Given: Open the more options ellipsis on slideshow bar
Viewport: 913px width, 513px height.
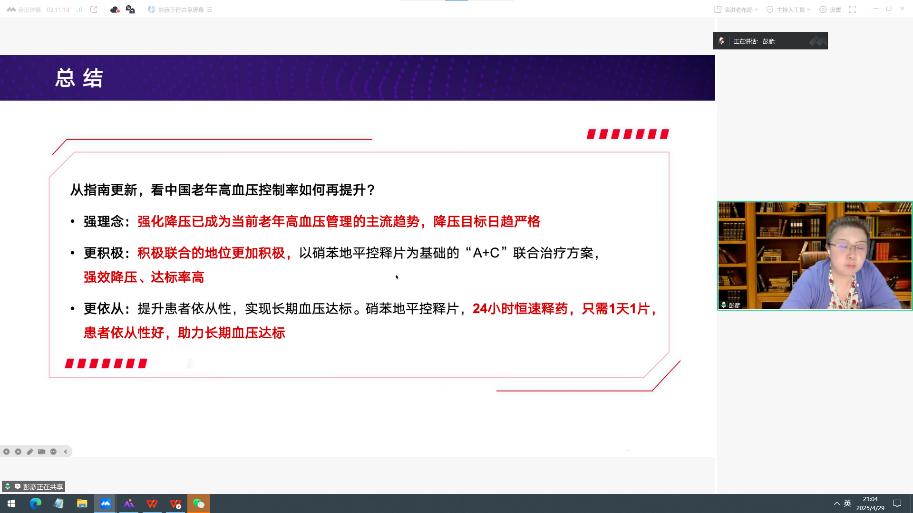Looking at the screenshot, I should point(53,452).
